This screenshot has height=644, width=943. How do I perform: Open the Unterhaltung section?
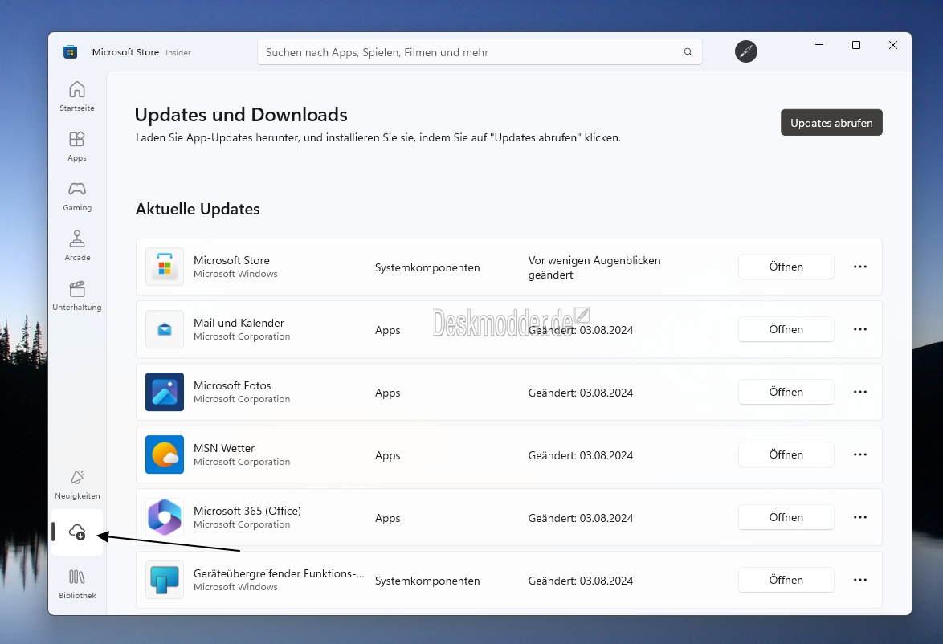[77, 296]
